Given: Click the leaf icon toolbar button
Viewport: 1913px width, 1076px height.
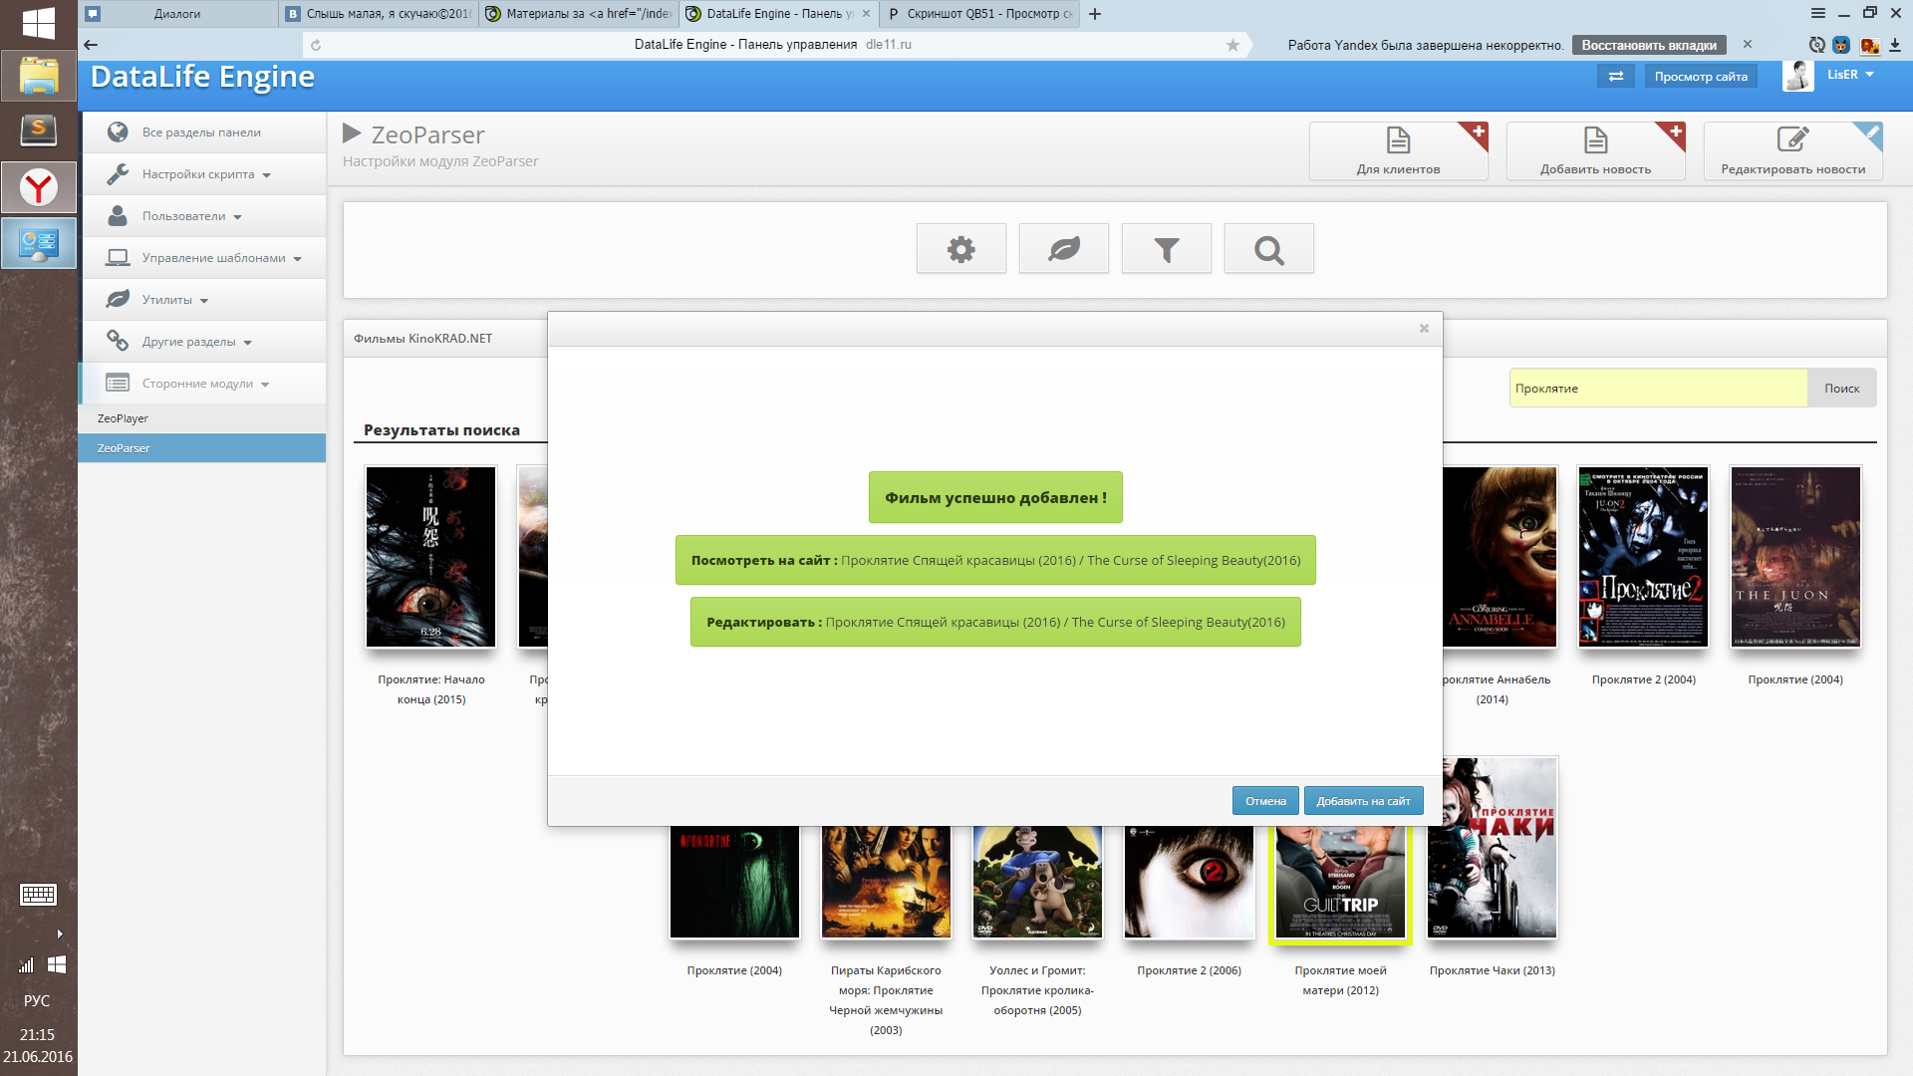Looking at the screenshot, I should pos(1063,249).
